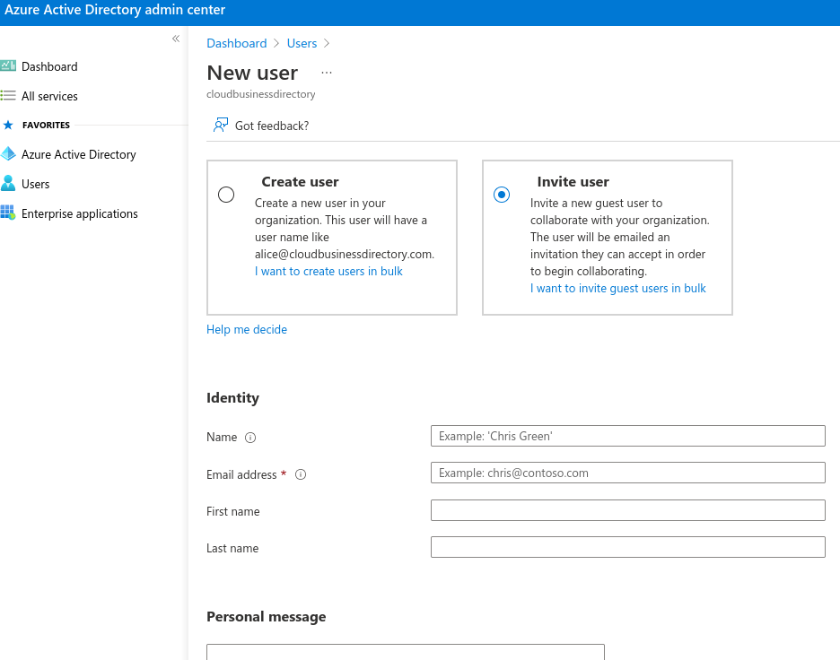This screenshot has width=840, height=660.
Task: Click the Enterprise applications grid icon
Action: click(x=8, y=213)
